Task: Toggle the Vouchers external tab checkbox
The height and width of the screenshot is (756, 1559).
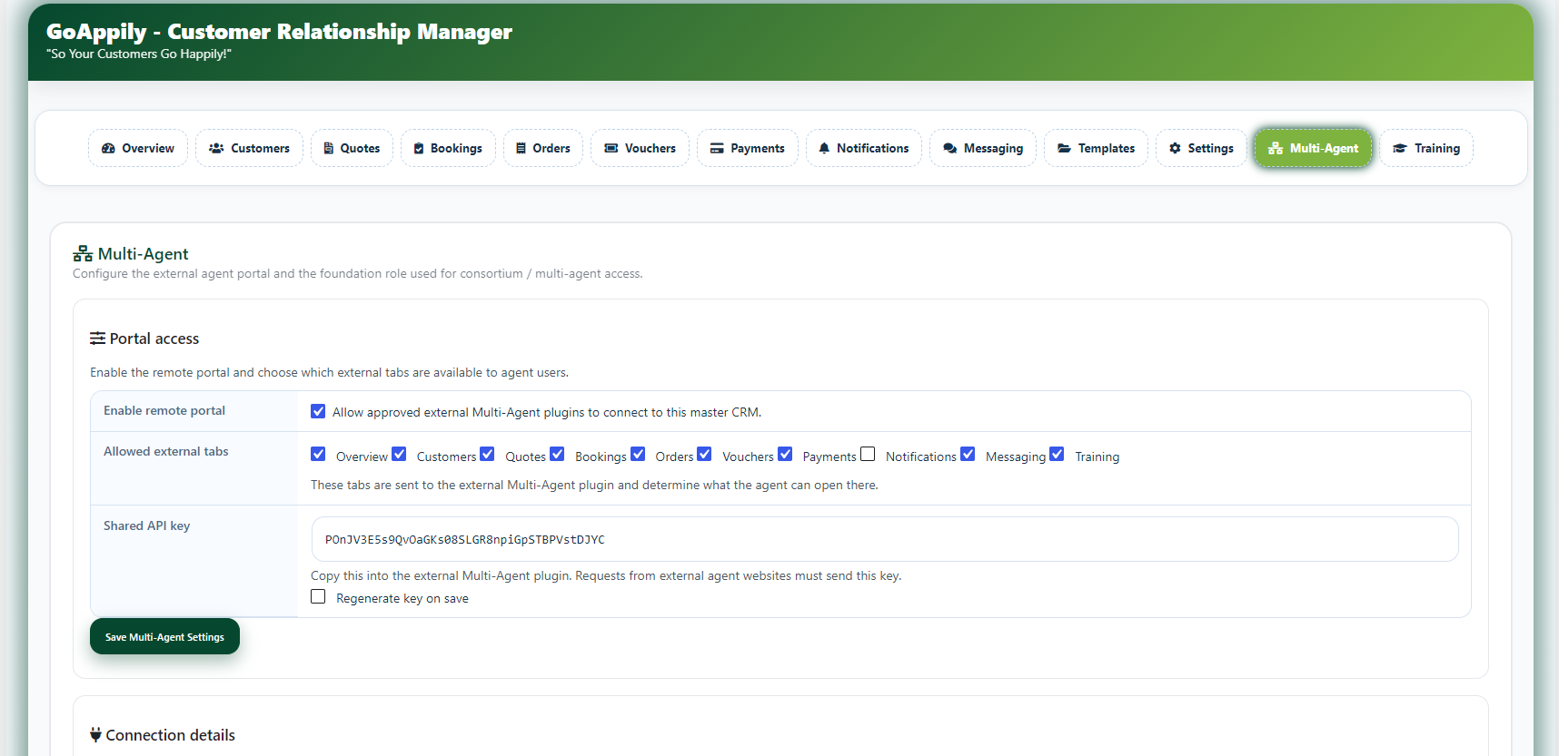Action: coord(704,454)
